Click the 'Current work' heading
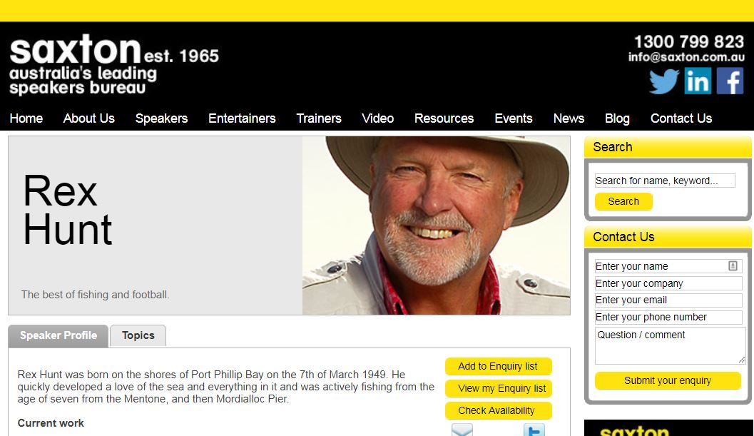Image resolution: width=754 pixels, height=436 pixels. pos(51,423)
